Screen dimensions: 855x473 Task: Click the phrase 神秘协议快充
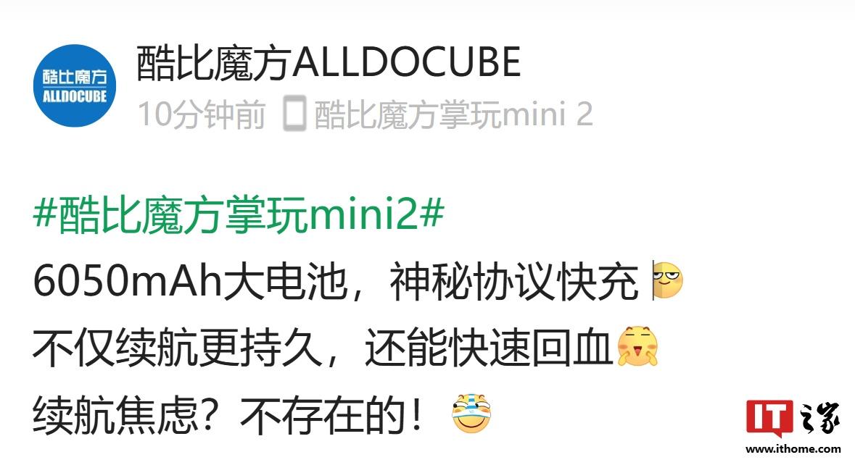513,282
